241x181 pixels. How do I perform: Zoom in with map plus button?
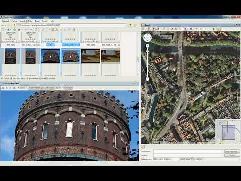(147, 46)
